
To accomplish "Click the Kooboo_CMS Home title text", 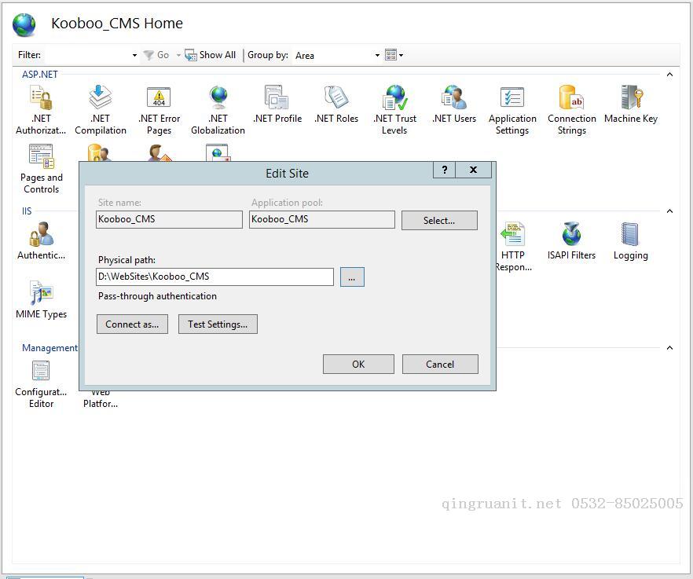I will (117, 24).
